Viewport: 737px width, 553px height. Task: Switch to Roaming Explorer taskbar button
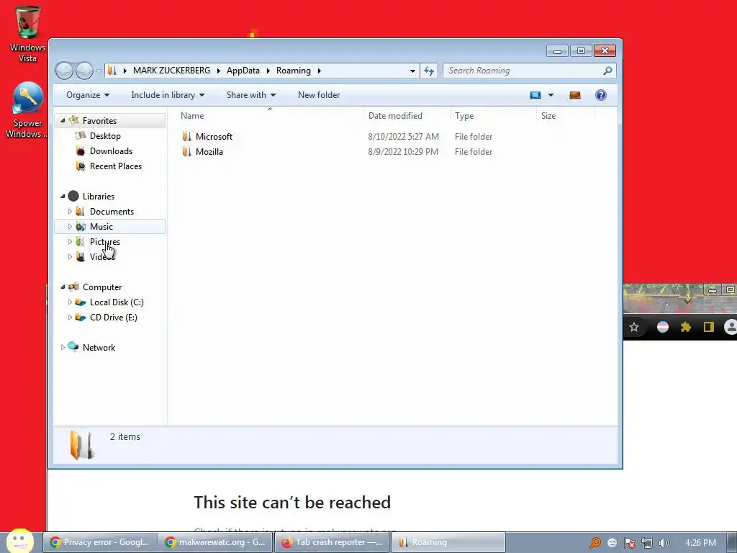(x=448, y=542)
